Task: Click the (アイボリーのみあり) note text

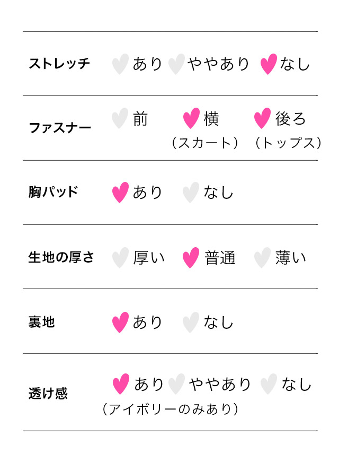Action: (170, 409)
